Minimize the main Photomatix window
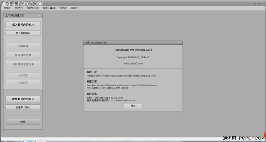266x142 pixels. click(x=255, y=3)
